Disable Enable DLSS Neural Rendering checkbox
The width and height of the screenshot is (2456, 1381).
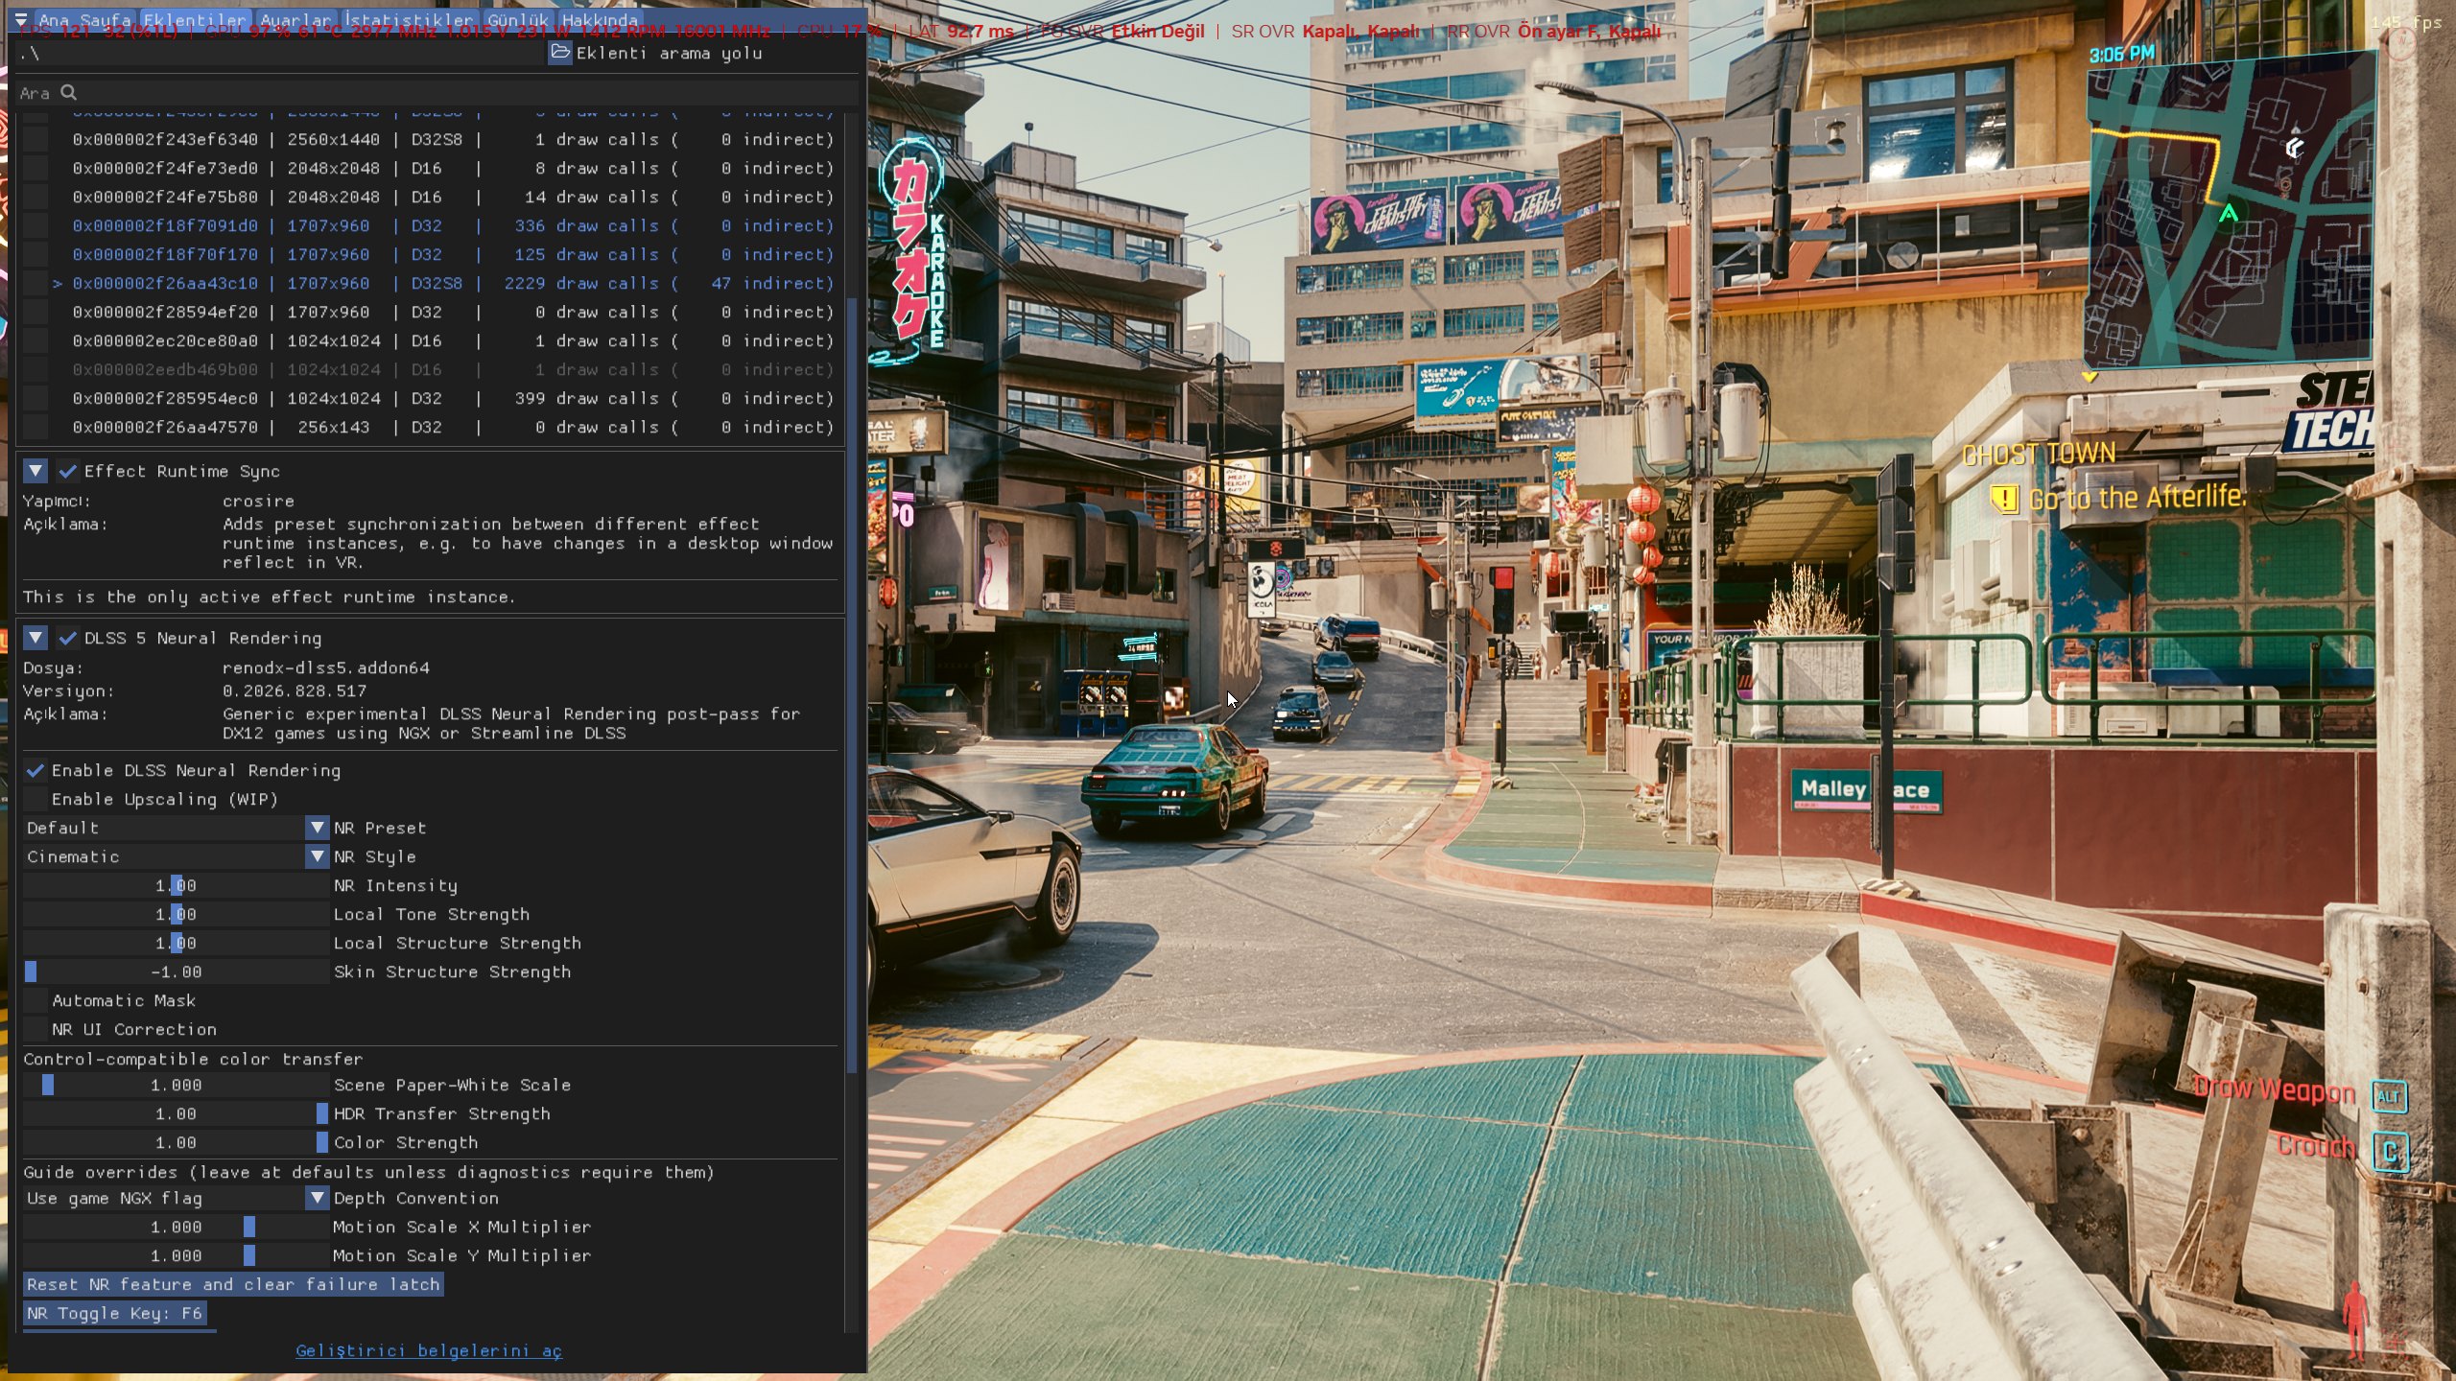35,770
